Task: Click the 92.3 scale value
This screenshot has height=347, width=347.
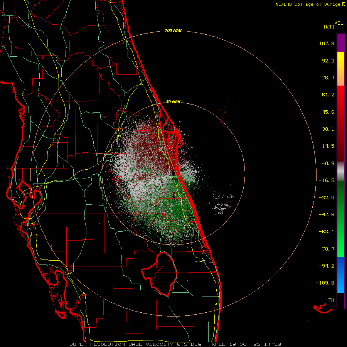Action: pos(328,61)
